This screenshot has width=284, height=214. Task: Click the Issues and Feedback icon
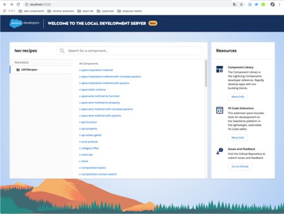tap(220, 151)
